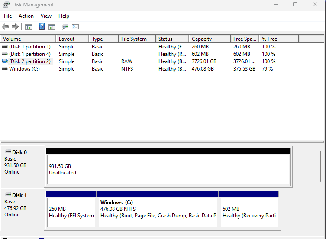Click the 79 % free cell
The width and height of the screenshot is (326, 239).
tap(268, 69)
